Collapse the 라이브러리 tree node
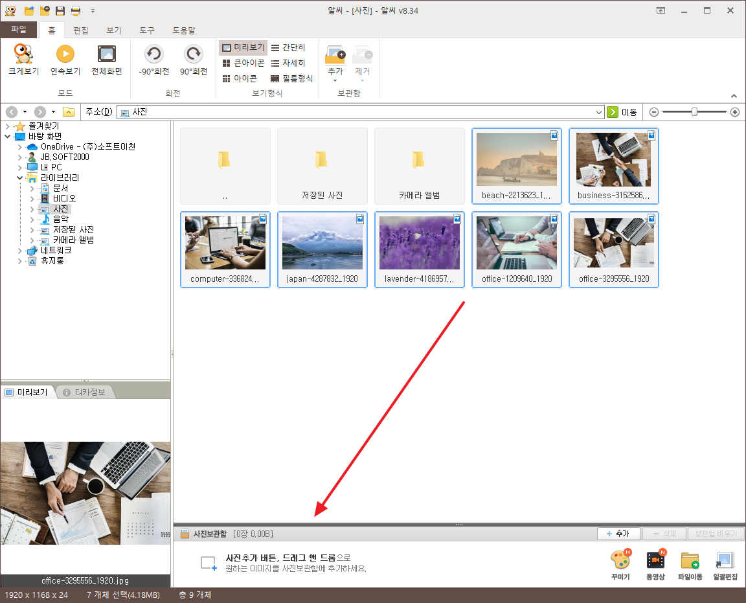 19,177
